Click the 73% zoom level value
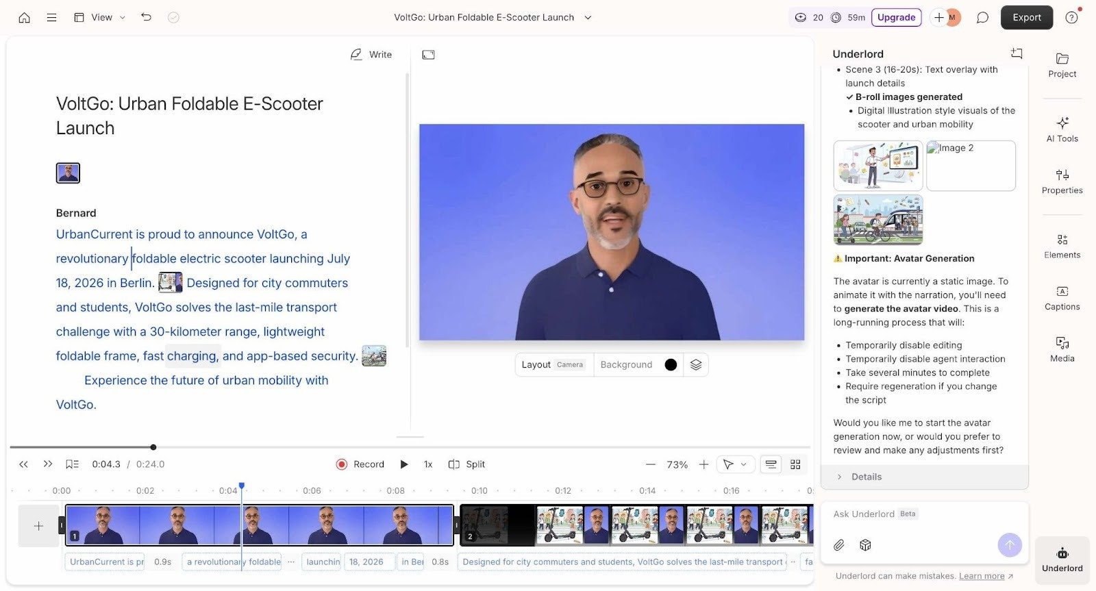 677,464
